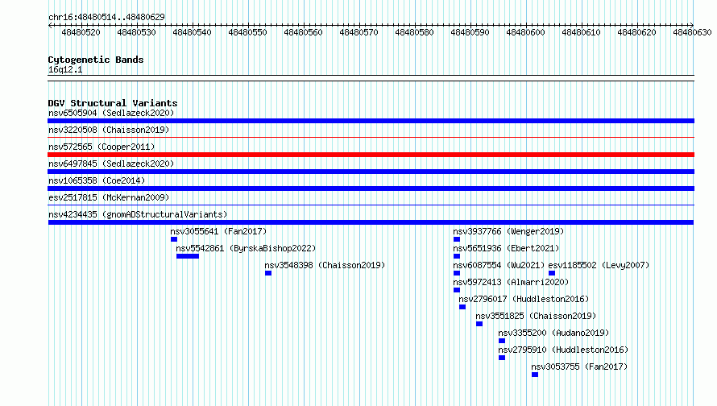Click the nsv2795910 blue marker
This screenshot has width=717, height=406.
click(x=502, y=358)
